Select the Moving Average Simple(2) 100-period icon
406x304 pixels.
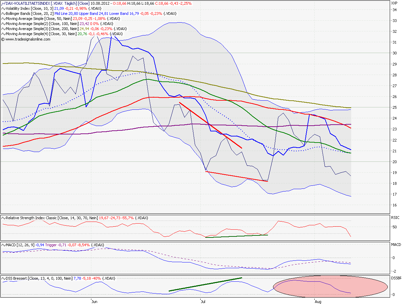point(3,24)
